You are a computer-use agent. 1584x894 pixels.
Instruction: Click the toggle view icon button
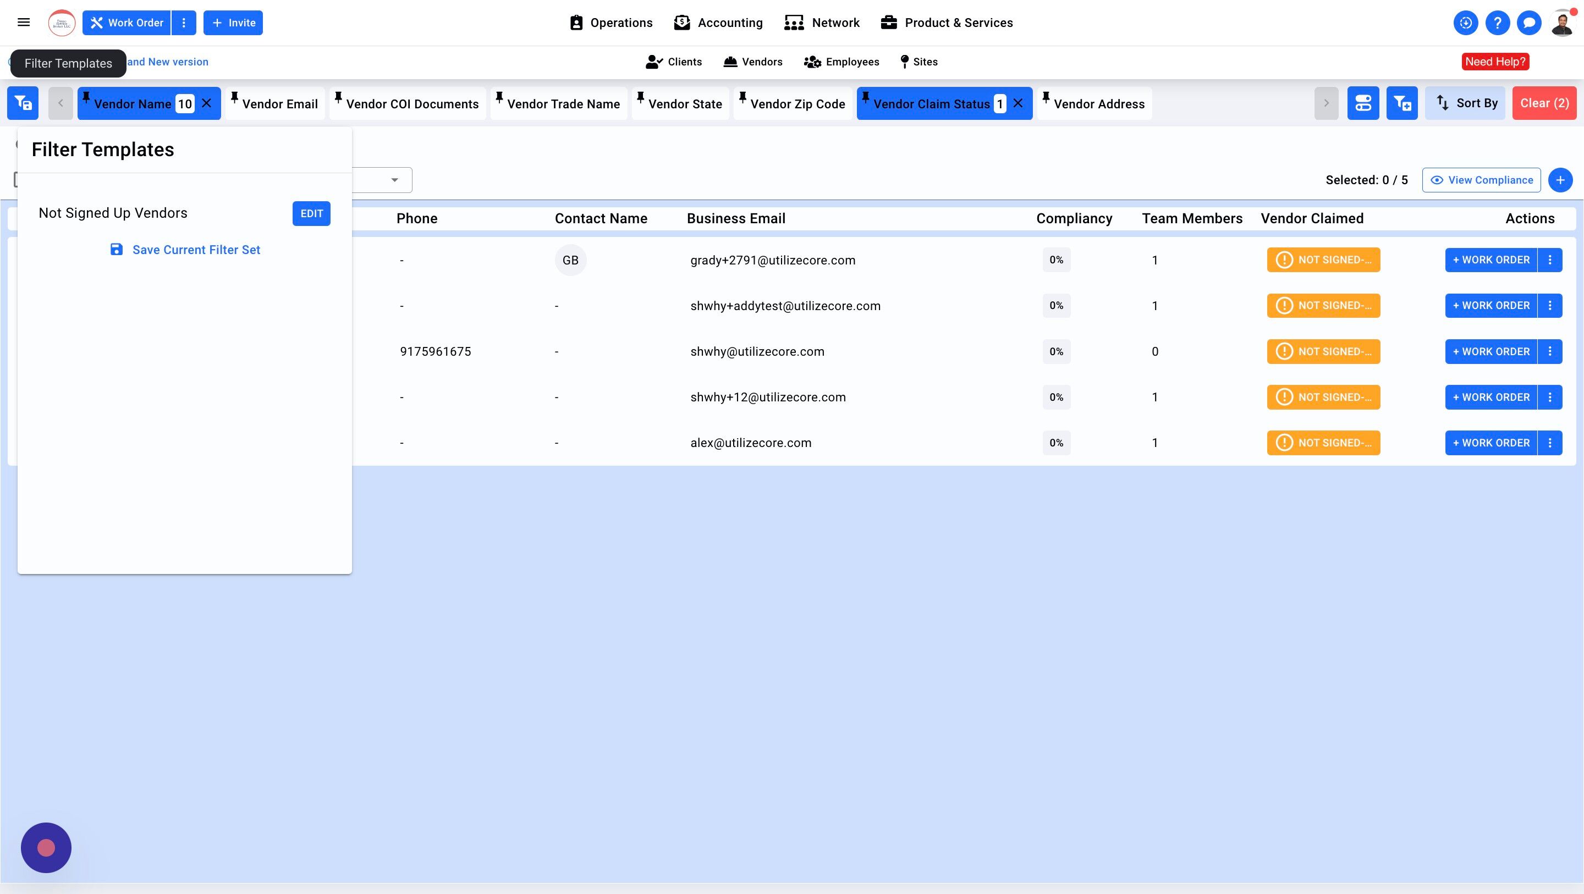click(x=1363, y=103)
